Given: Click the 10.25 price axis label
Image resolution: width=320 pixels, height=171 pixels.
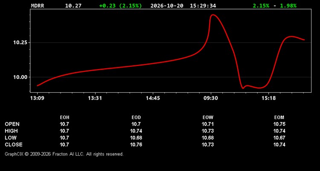Looking at the screenshot, I should (20, 43).
